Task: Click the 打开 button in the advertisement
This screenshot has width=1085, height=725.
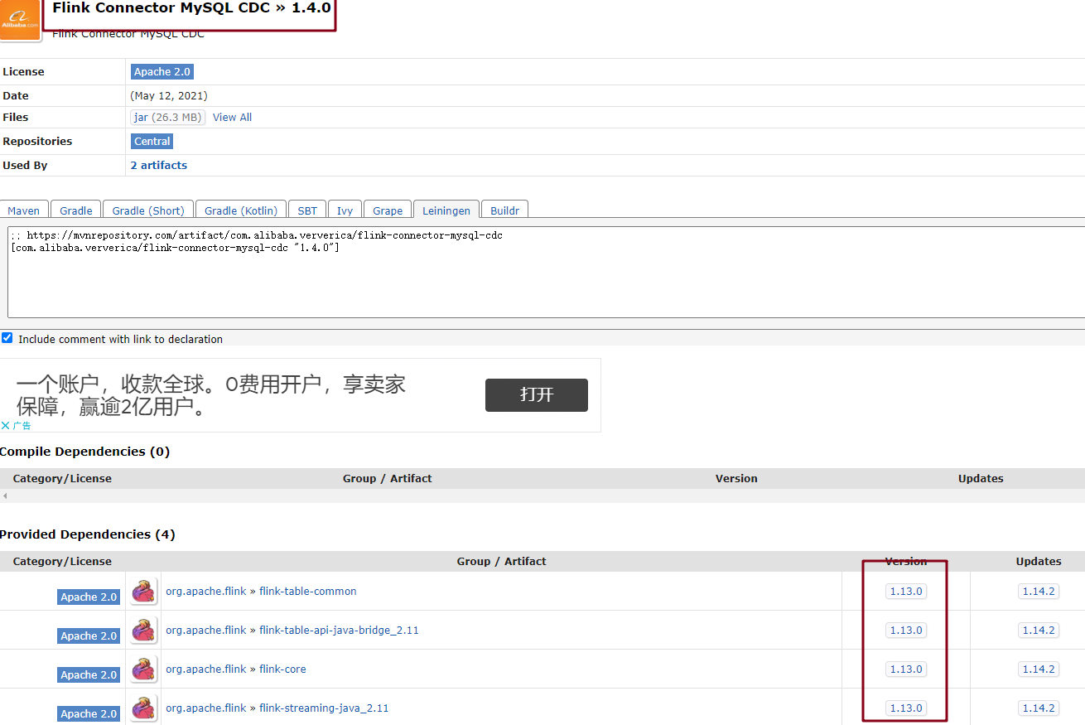Action: (536, 395)
